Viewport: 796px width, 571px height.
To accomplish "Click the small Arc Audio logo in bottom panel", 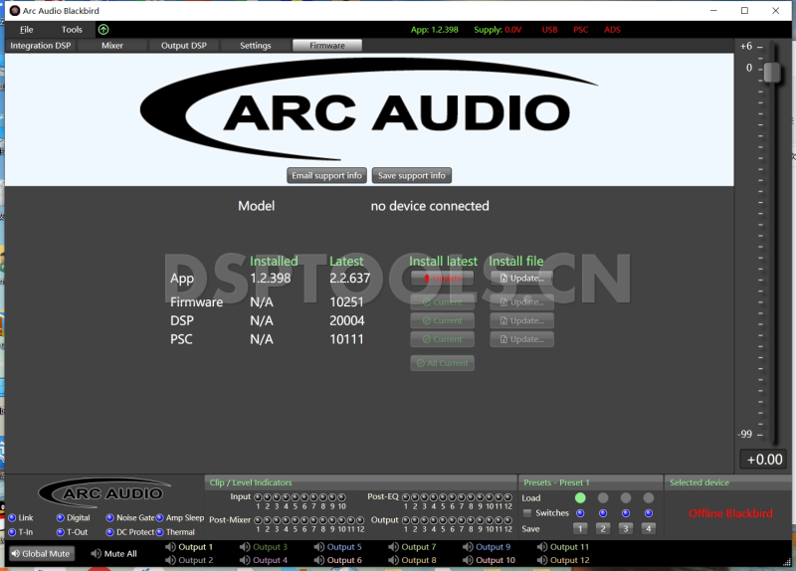I will [104, 492].
